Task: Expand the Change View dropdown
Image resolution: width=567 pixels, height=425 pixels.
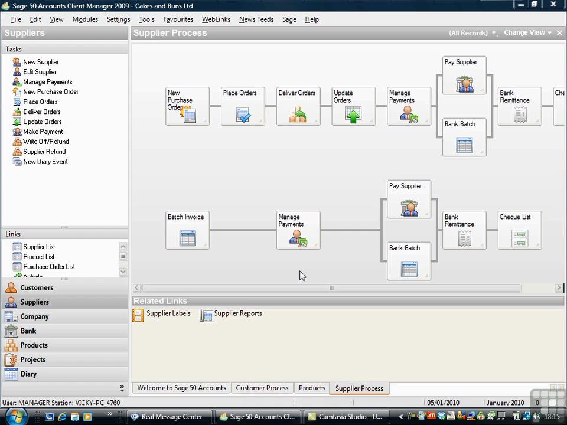Action: (527, 33)
